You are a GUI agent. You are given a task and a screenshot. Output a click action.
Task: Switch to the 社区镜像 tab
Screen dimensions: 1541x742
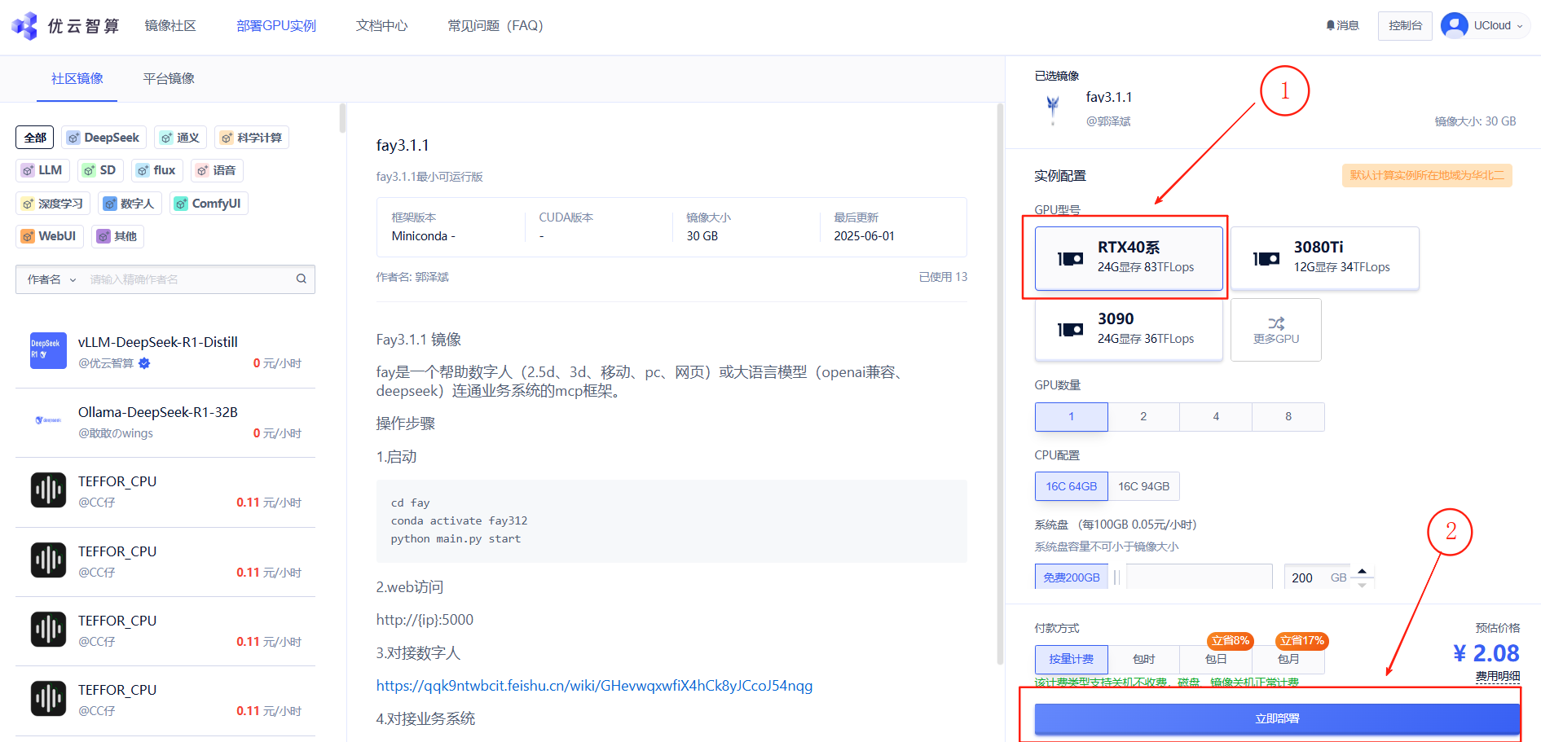(x=77, y=79)
